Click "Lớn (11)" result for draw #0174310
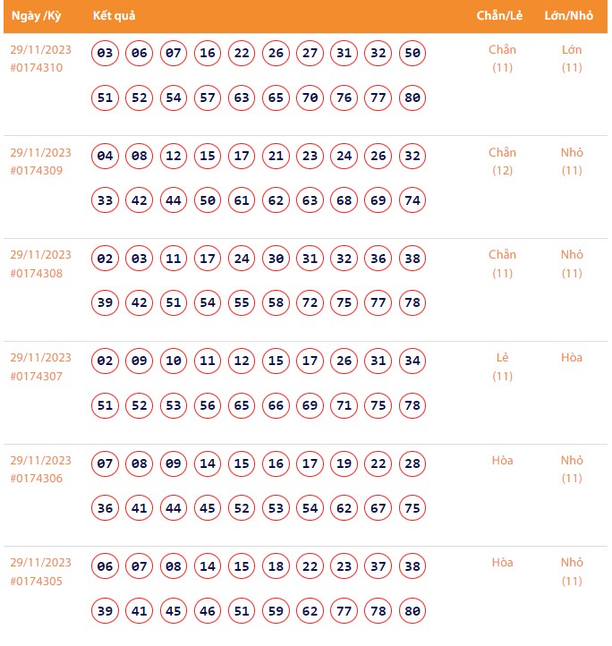This screenshot has height=646, width=612. (x=572, y=58)
